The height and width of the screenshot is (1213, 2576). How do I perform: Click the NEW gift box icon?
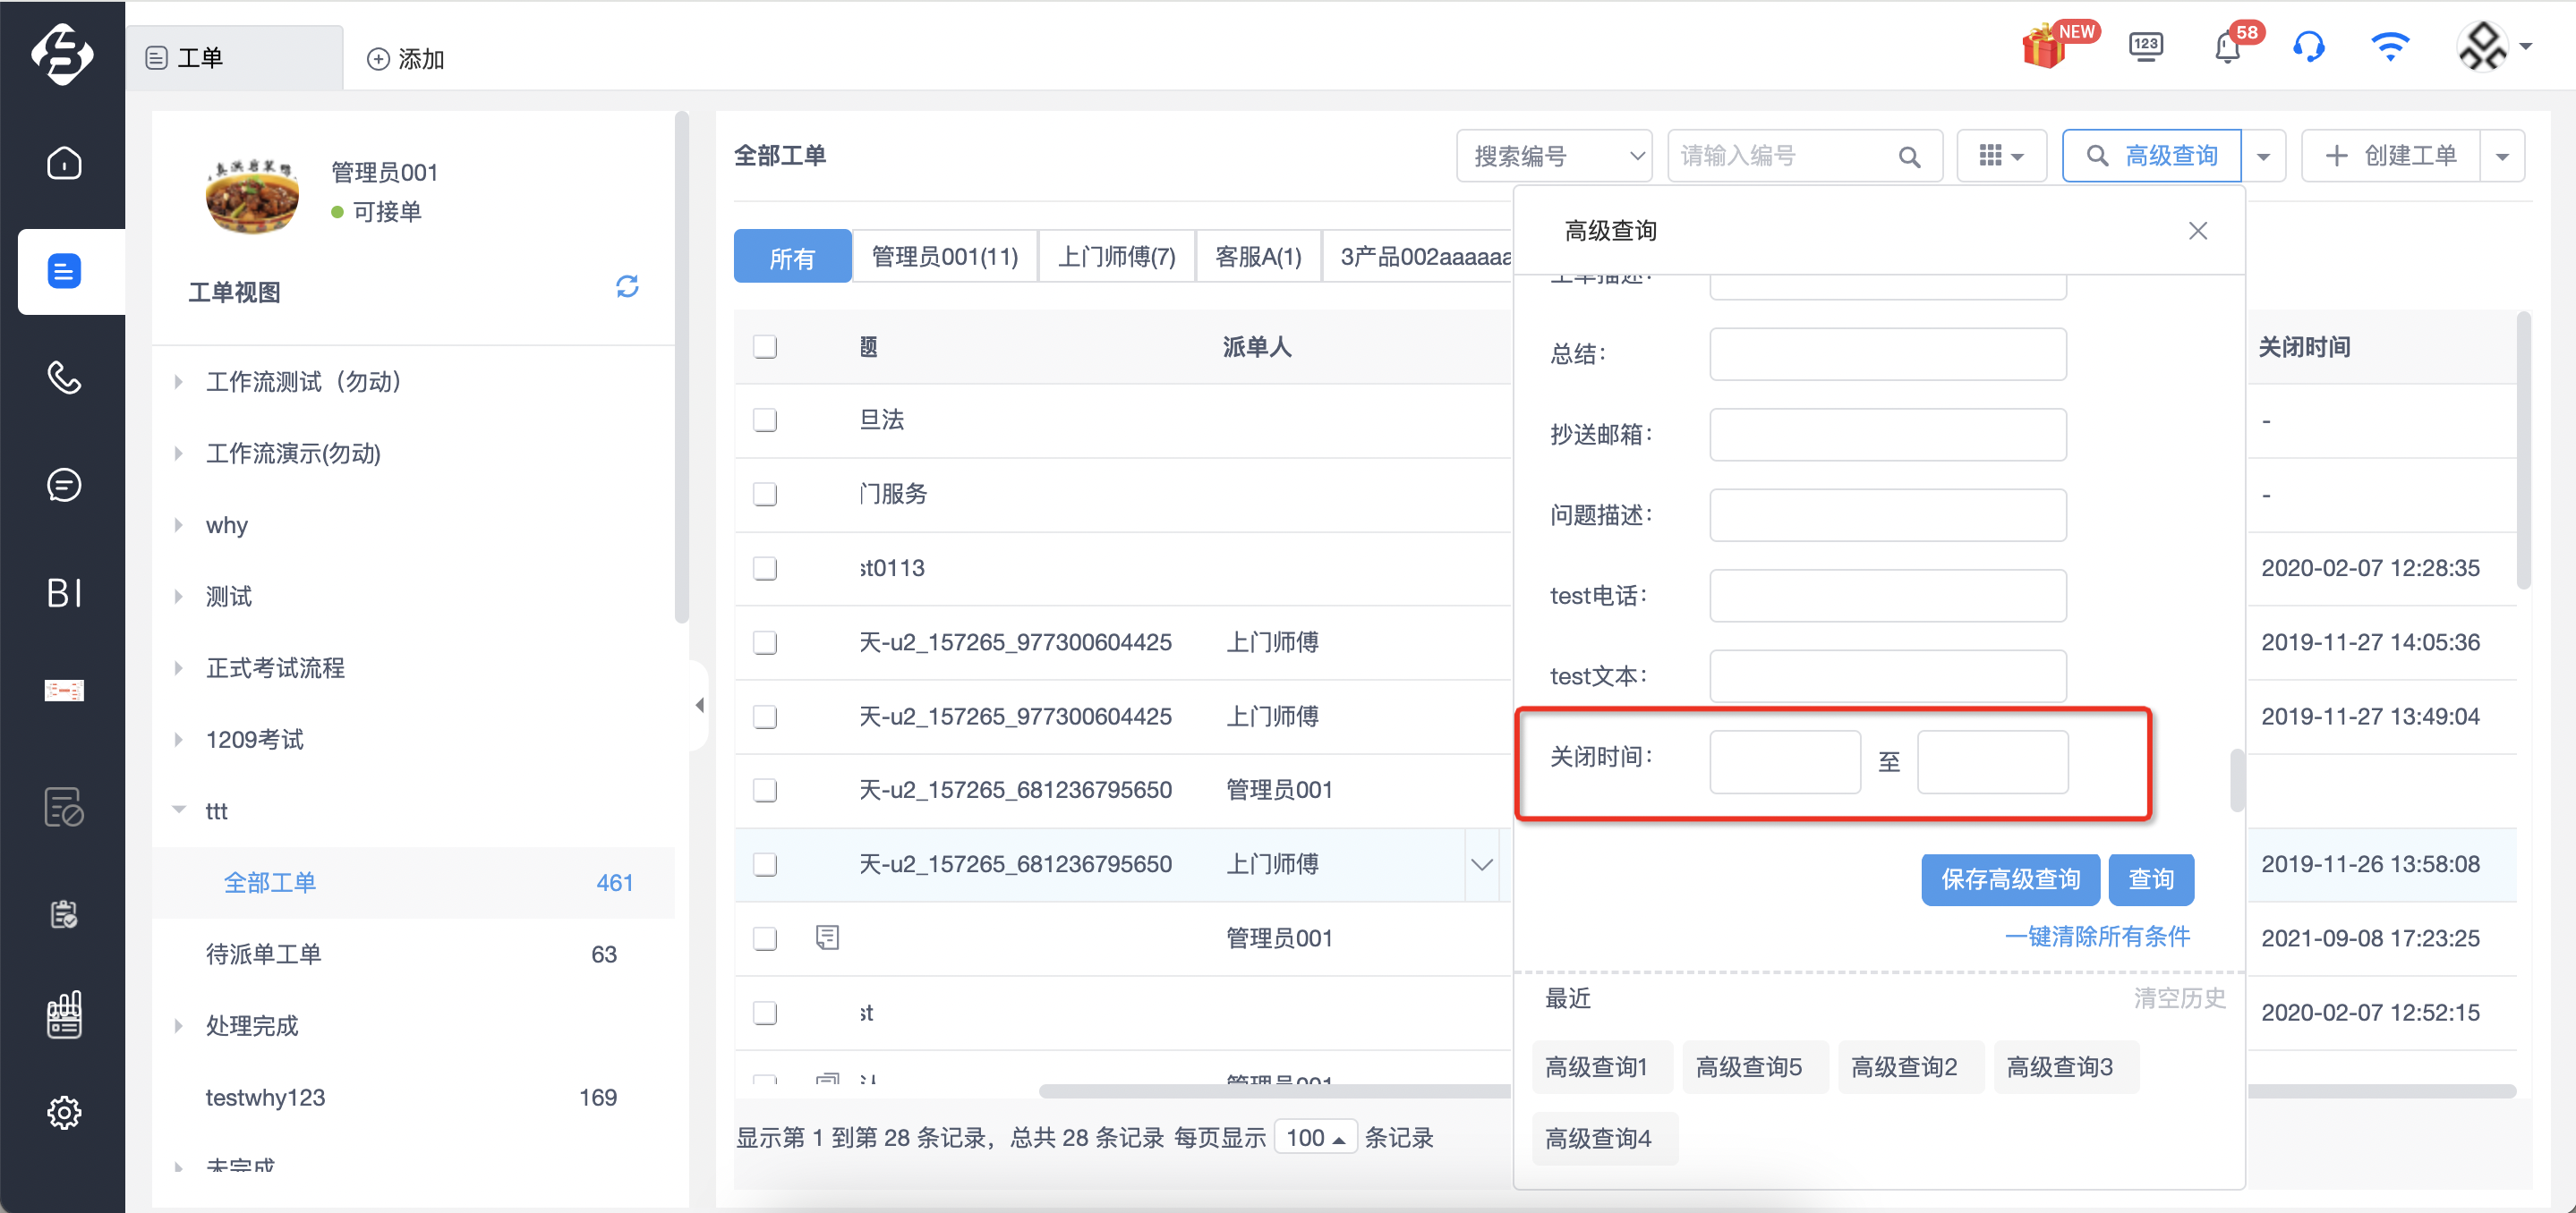tap(2045, 47)
